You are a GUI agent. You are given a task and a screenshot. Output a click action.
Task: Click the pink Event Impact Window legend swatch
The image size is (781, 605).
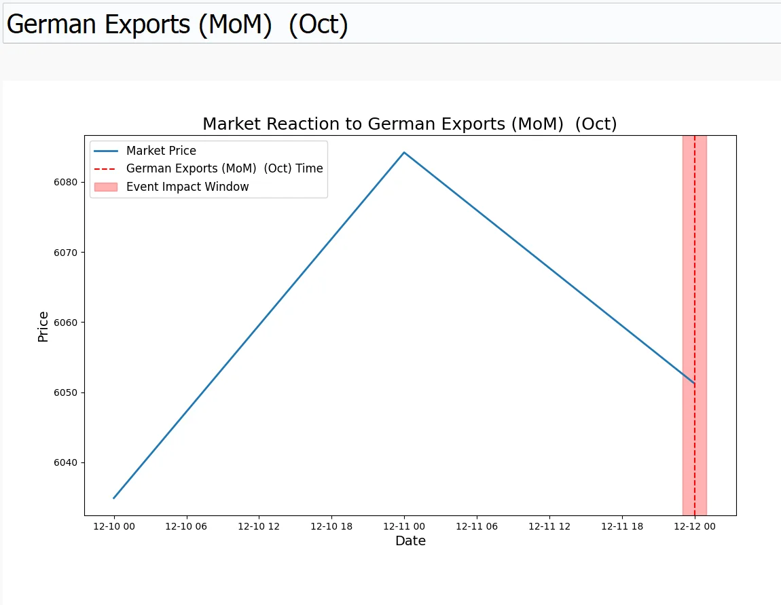coord(106,187)
